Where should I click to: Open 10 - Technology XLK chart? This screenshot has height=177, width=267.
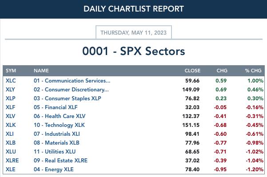point(59,125)
